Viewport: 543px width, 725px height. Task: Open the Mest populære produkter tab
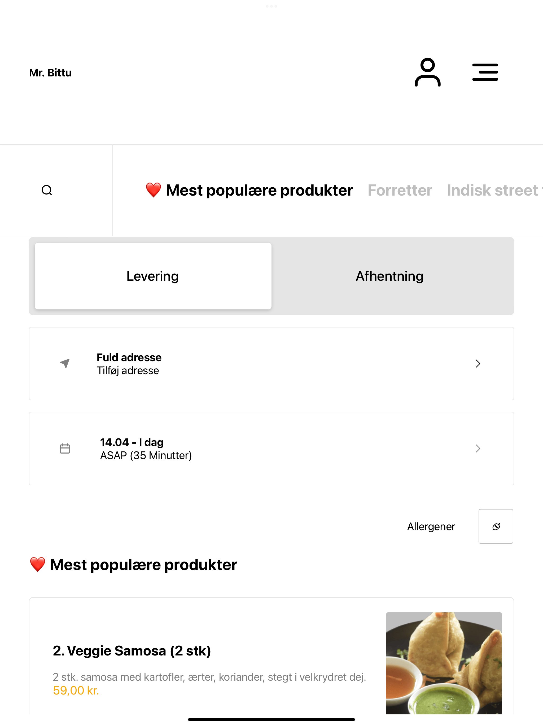249,191
